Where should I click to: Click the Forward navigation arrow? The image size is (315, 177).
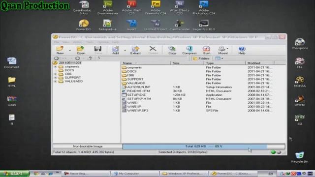point(77,58)
